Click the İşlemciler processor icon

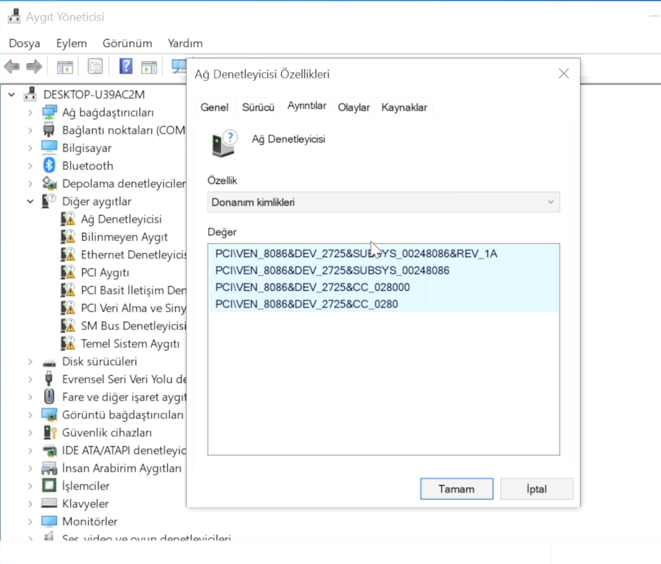pyautogui.click(x=49, y=486)
